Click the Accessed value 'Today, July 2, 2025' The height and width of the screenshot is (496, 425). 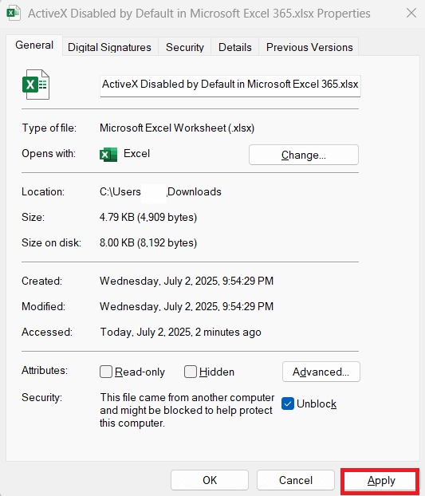180,333
